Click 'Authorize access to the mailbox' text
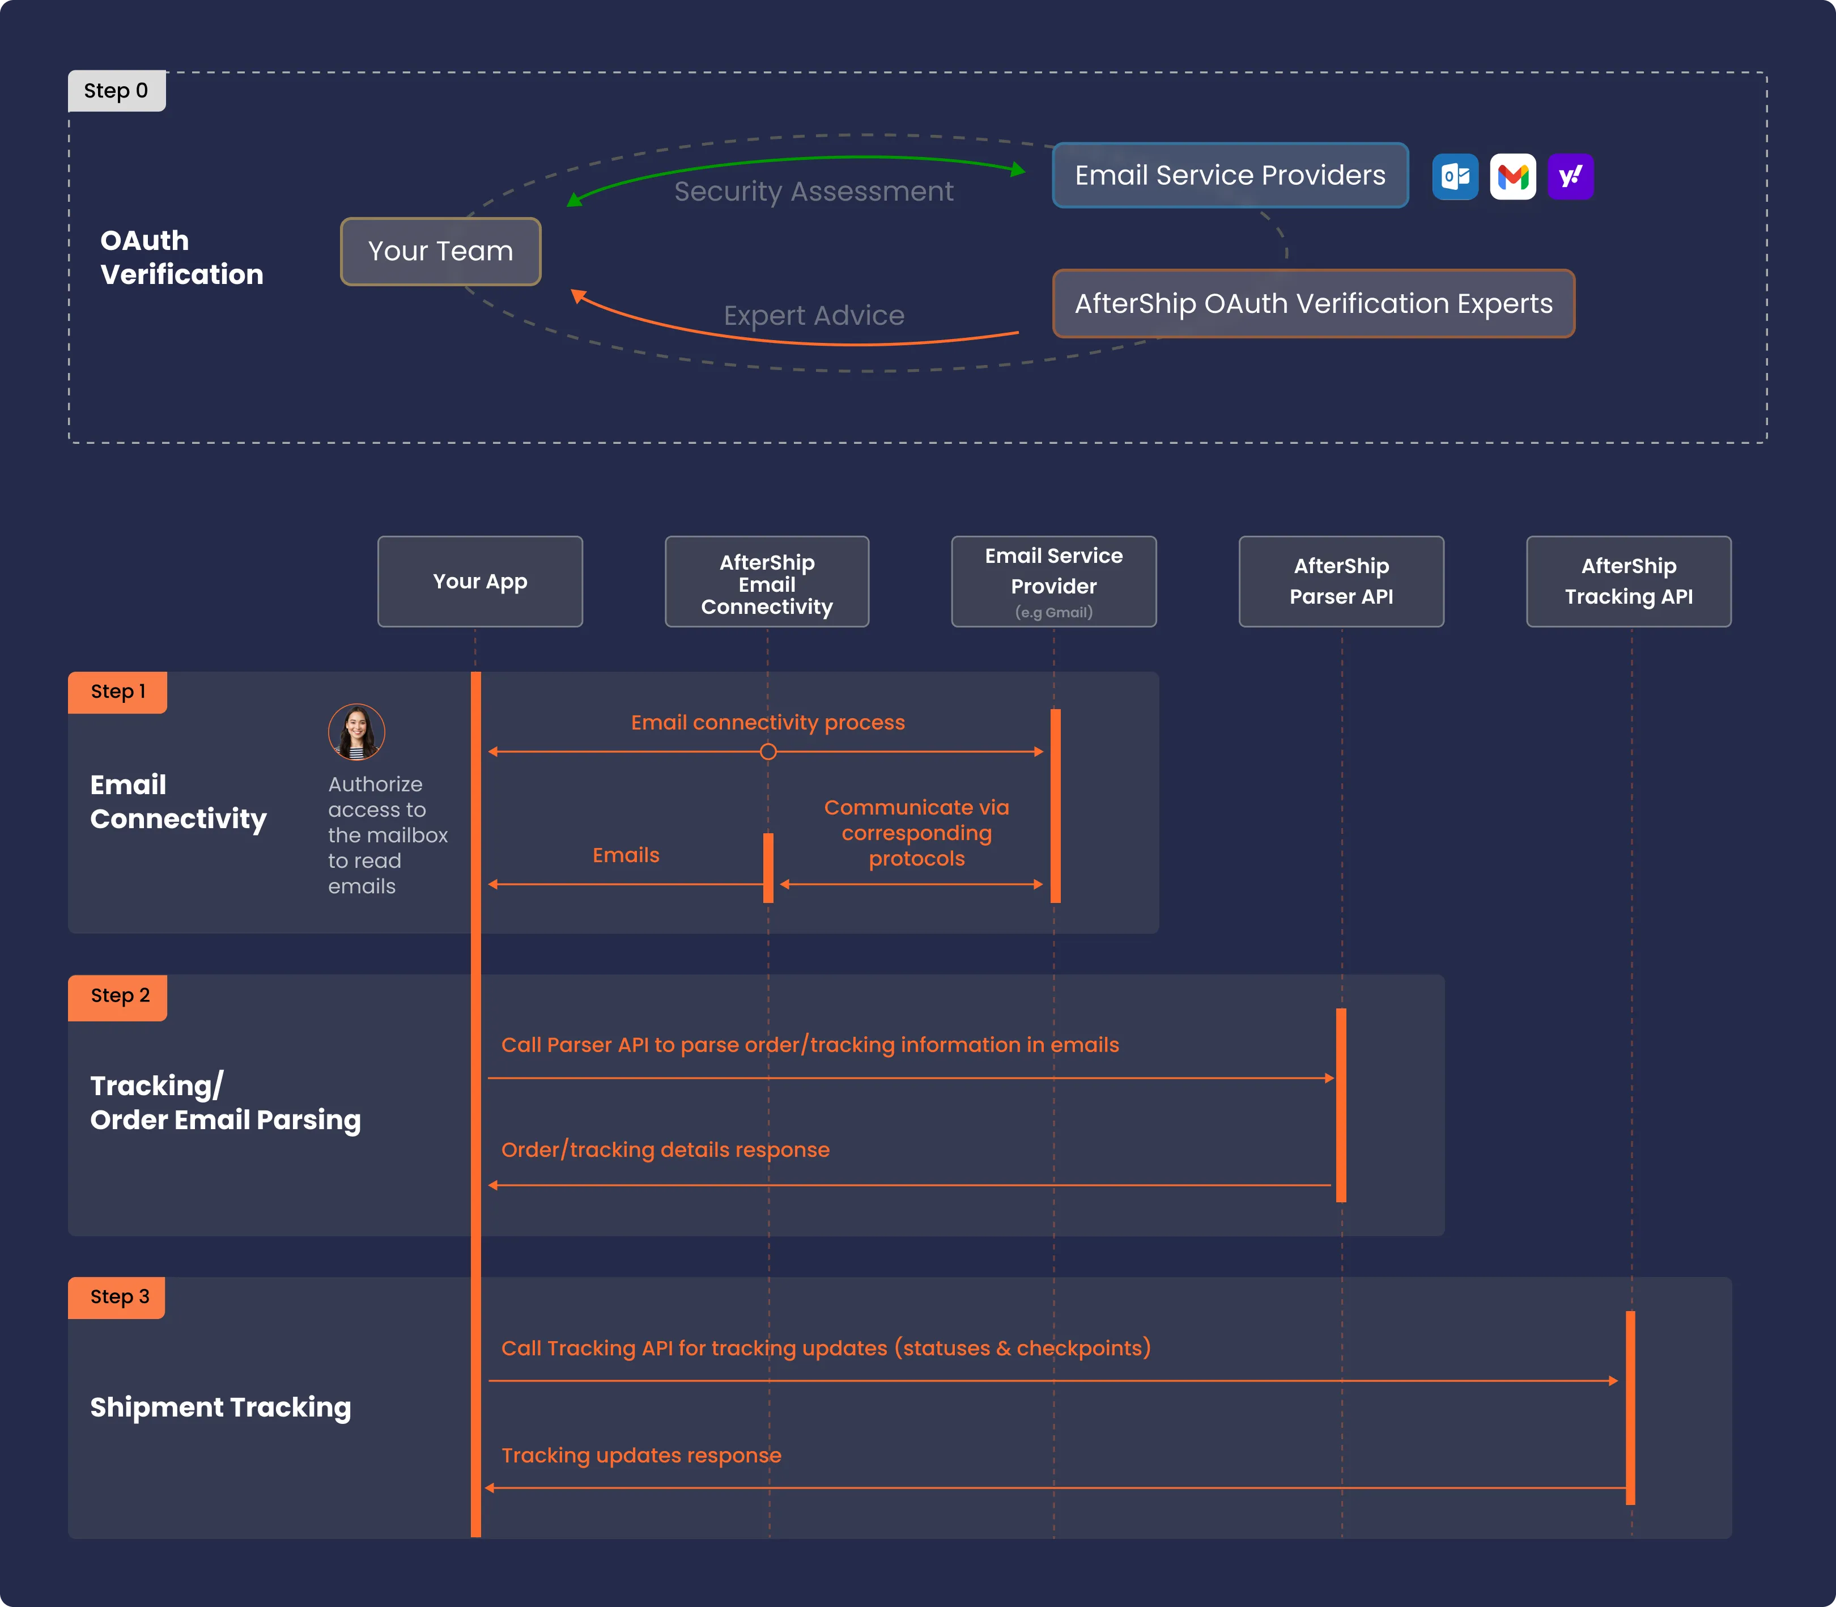This screenshot has height=1607, width=1836. coord(387,835)
